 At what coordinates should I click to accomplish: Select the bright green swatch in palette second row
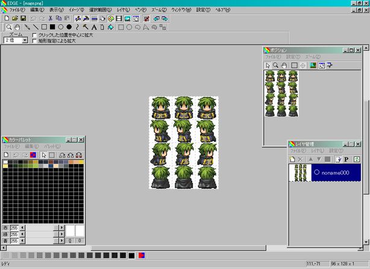tap(36, 166)
